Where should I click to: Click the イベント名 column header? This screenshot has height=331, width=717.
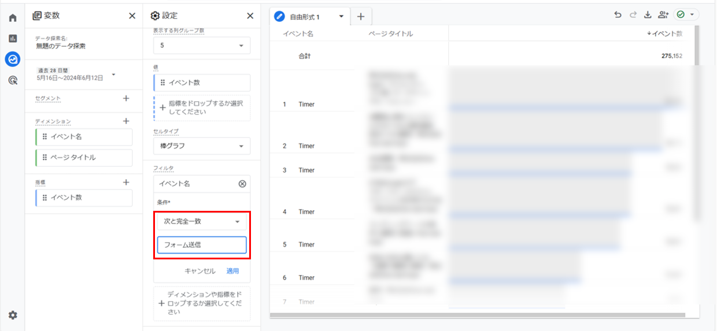pos(298,34)
